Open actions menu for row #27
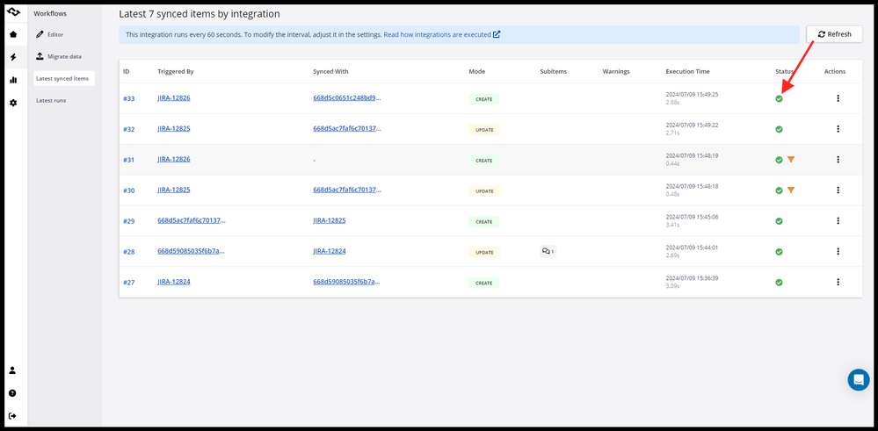The height and width of the screenshot is (431, 878). 838,283
